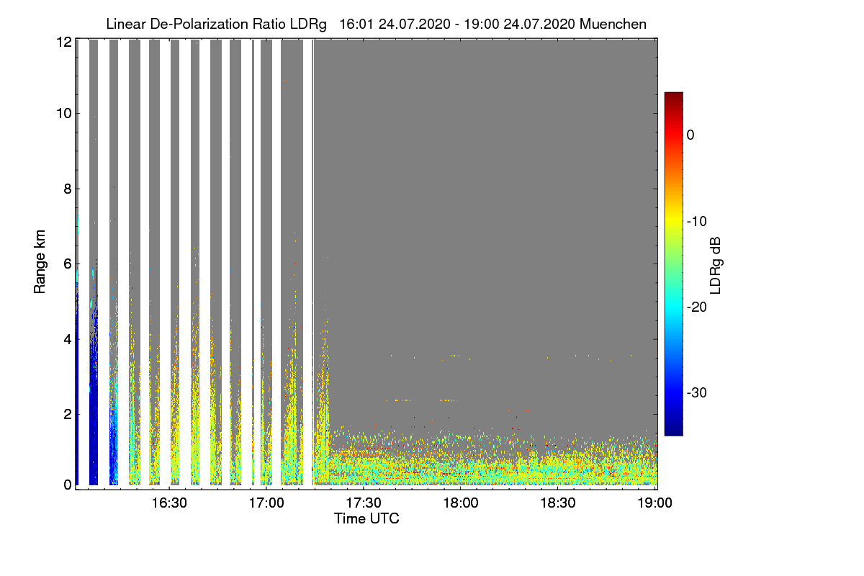Click the '6' range axis tick label
864x576 pixels.
pos(67,264)
